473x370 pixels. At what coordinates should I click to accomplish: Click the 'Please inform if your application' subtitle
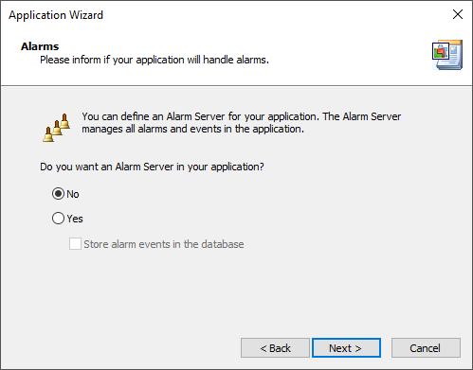(x=155, y=60)
